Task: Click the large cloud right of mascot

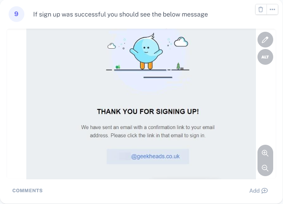Action: [181, 42]
